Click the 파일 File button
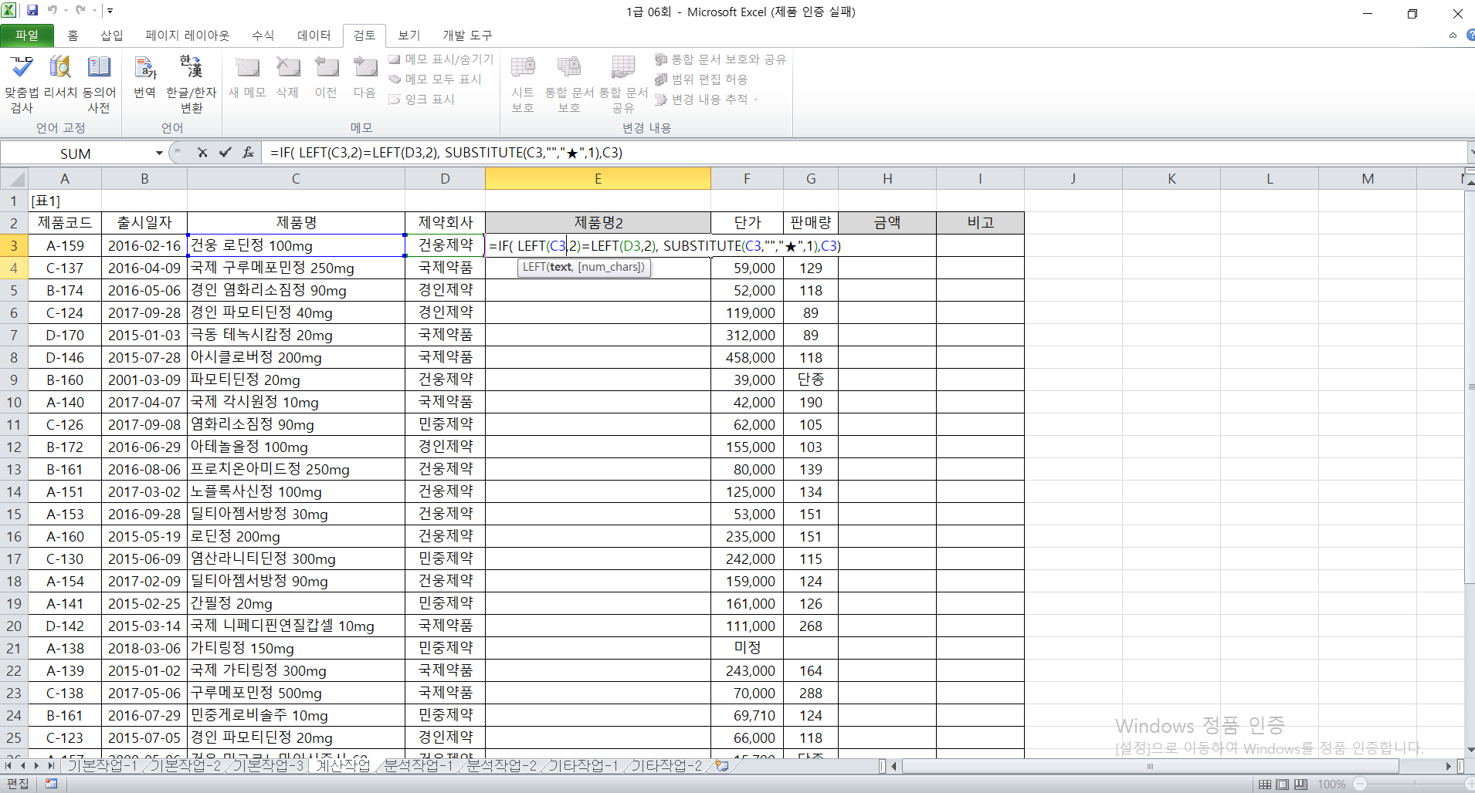 pyautogui.click(x=27, y=35)
